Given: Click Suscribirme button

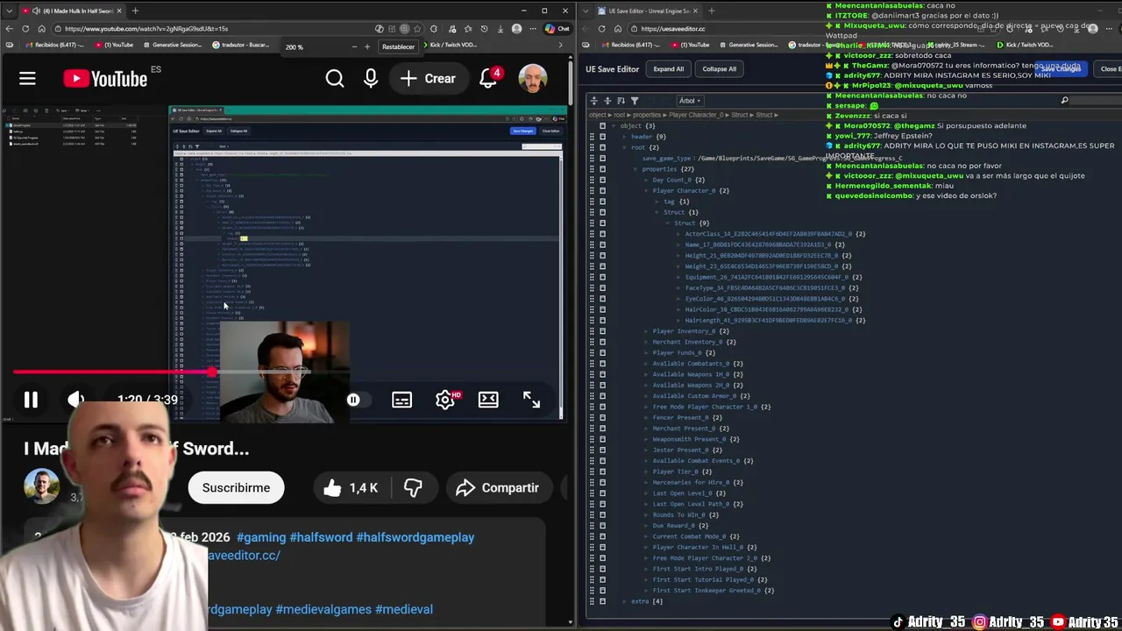Looking at the screenshot, I should point(236,488).
